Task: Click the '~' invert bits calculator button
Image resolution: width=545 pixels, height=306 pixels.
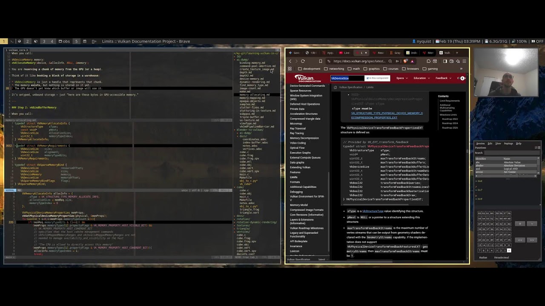Action: pos(532,224)
